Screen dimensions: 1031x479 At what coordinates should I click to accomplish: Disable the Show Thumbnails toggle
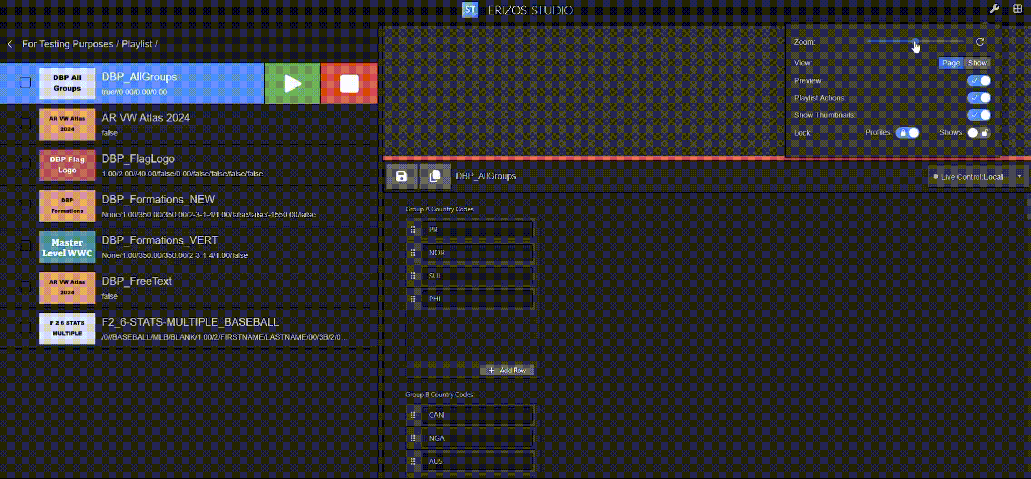point(979,115)
